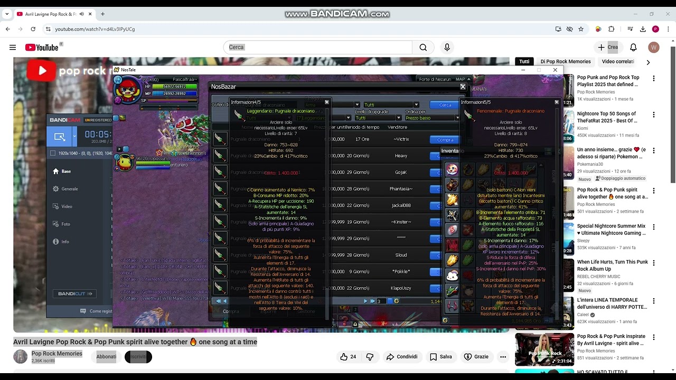Go to the YouTube home logo
Screen dimensions: 676x380
[42, 47]
